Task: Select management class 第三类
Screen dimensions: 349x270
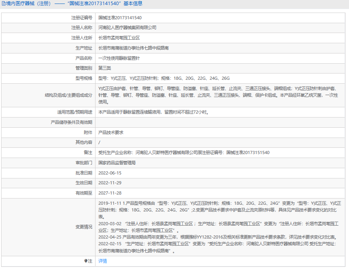Action: (105, 68)
